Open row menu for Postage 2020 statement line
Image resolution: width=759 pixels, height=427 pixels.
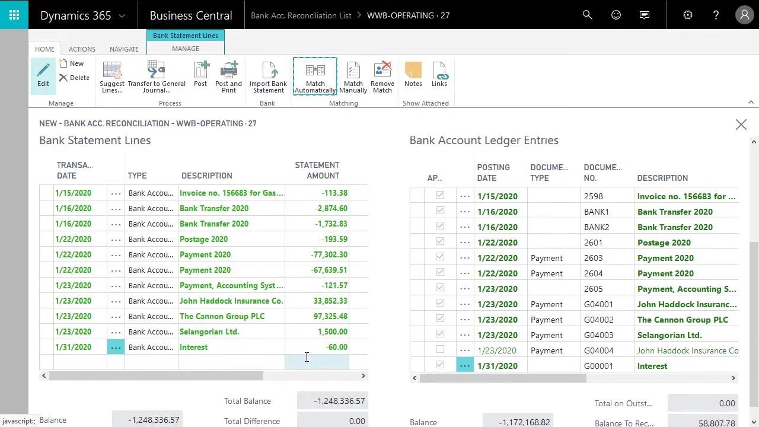click(x=116, y=239)
